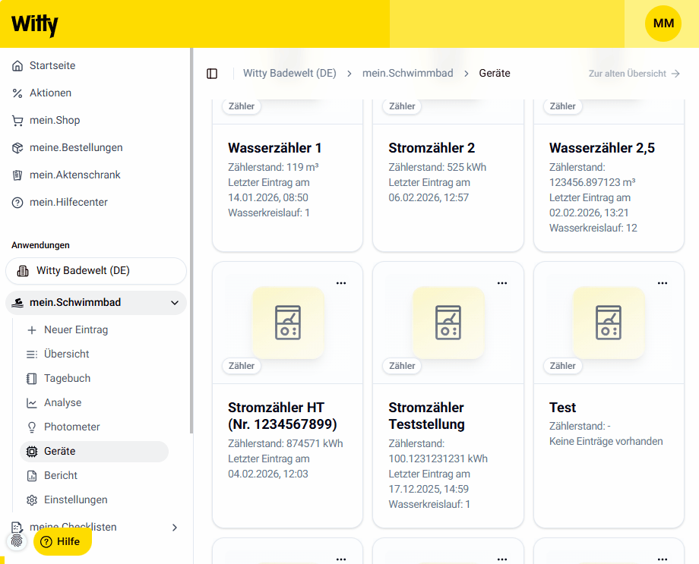Open Aktionen in the sidebar
699x564 pixels.
coord(50,93)
